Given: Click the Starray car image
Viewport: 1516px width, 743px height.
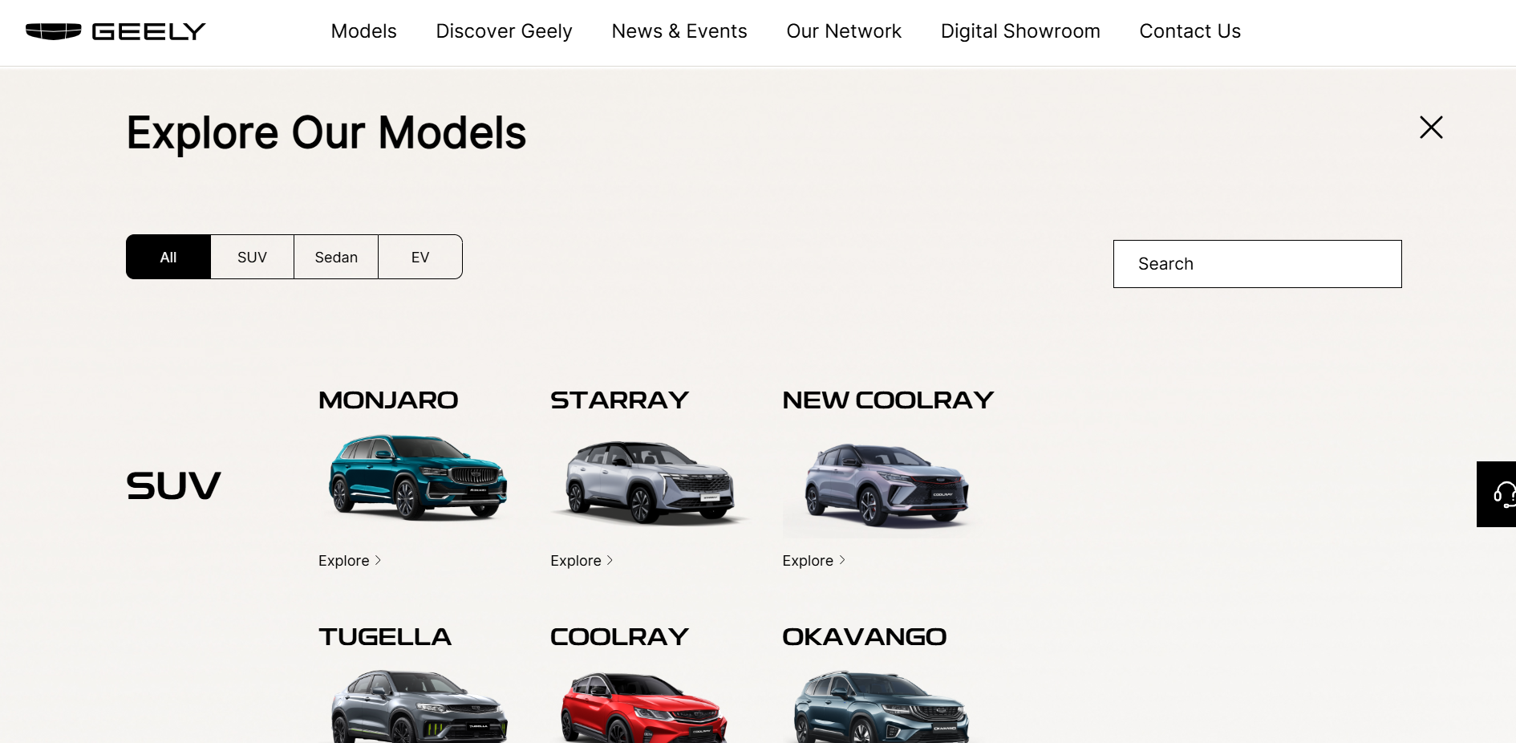Looking at the screenshot, I should click(650, 482).
